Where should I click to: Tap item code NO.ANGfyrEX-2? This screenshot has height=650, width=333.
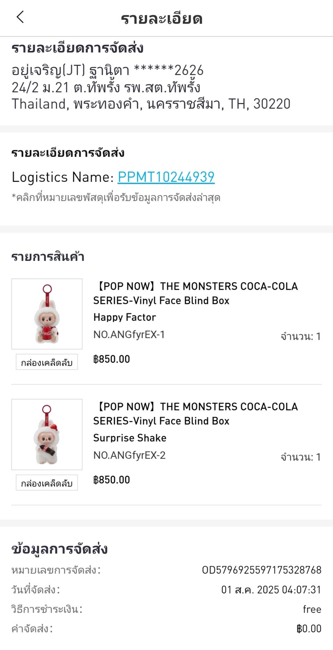[x=129, y=455]
